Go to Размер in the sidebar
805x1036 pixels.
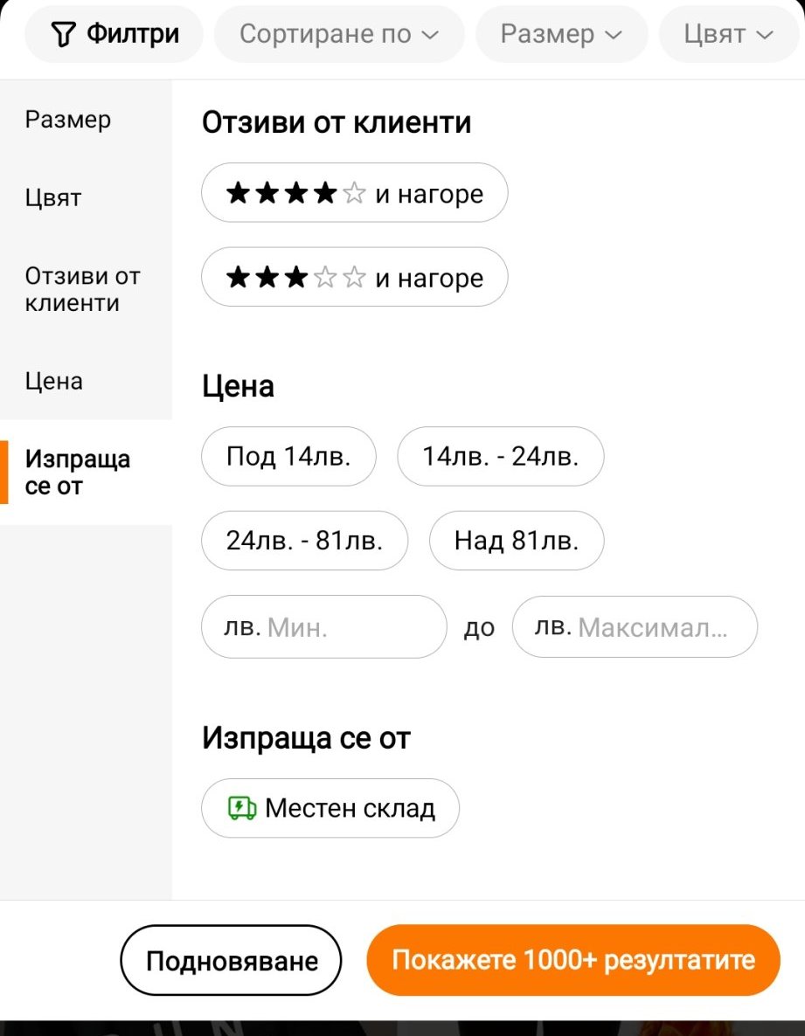tap(68, 120)
